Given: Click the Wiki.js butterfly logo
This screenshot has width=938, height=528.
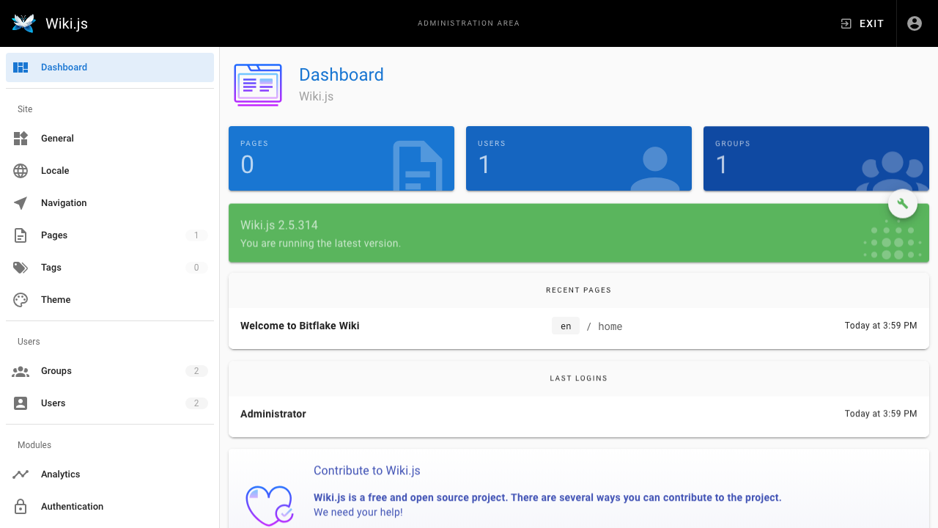Looking at the screenshot, I should click(23, 23).
